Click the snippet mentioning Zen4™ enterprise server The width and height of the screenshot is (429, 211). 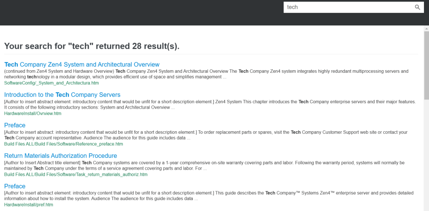click(x=209, y=196)
